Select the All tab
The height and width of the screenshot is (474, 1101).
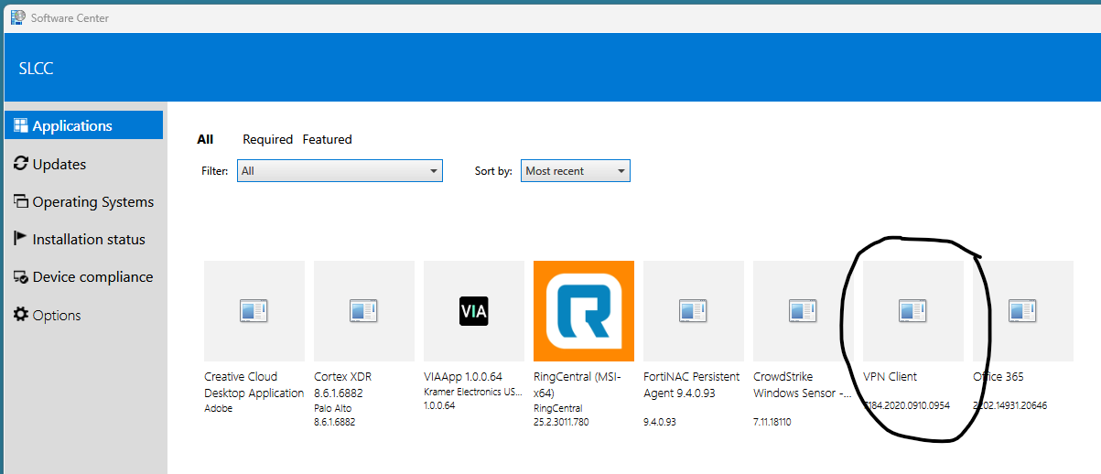205,139
